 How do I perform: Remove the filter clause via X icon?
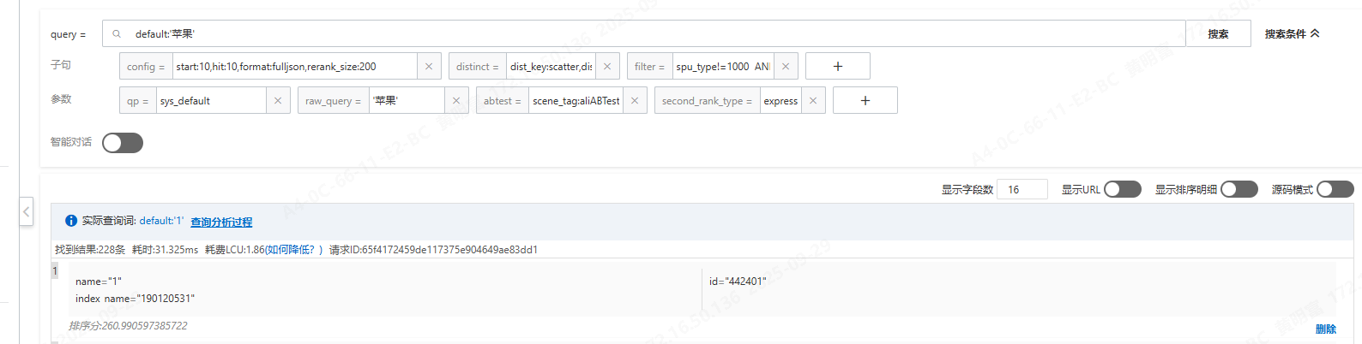click(786, 67)
